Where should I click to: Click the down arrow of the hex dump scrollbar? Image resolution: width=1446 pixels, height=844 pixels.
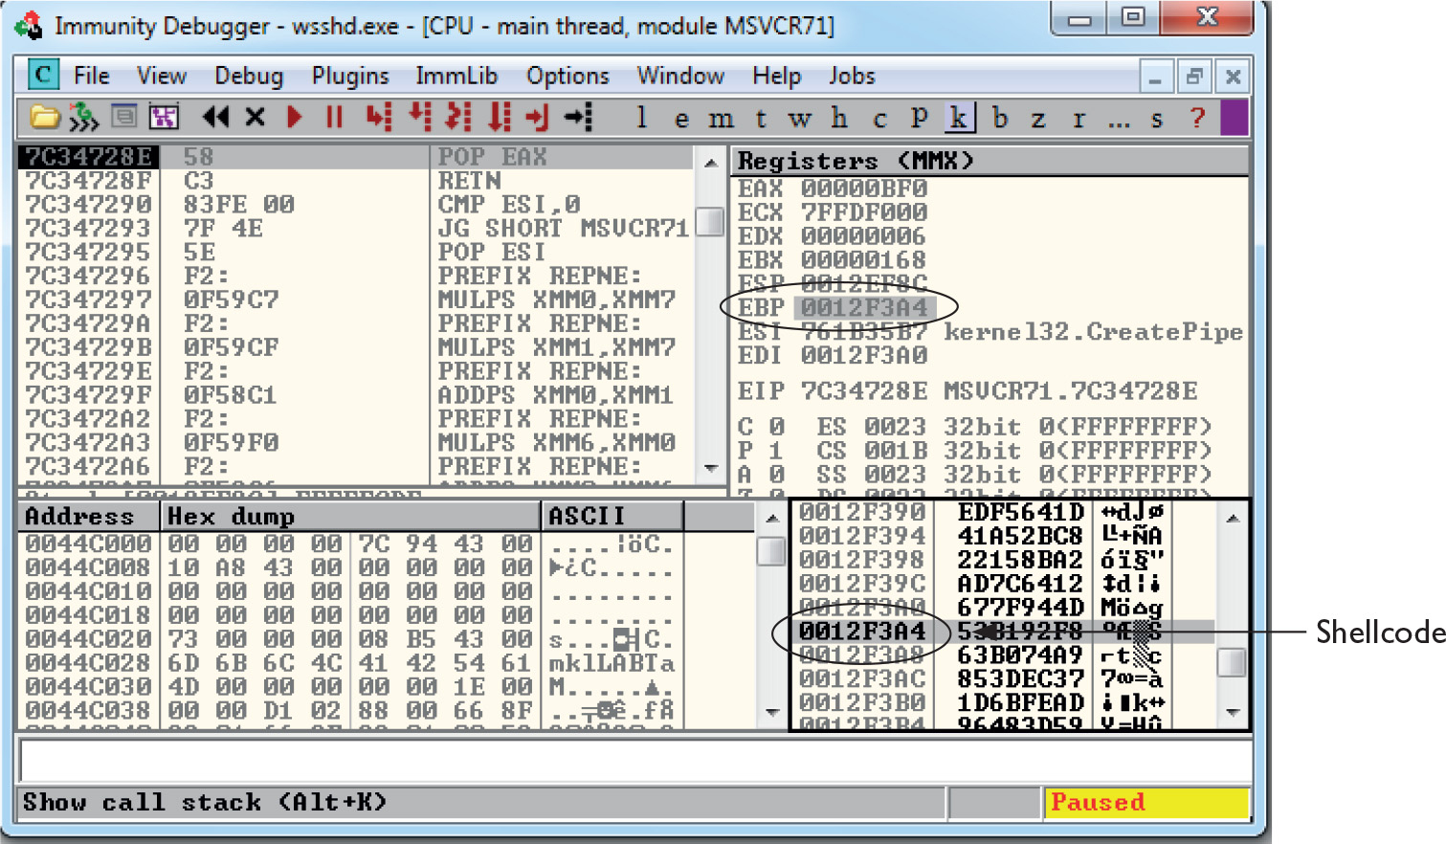[771, 712]
